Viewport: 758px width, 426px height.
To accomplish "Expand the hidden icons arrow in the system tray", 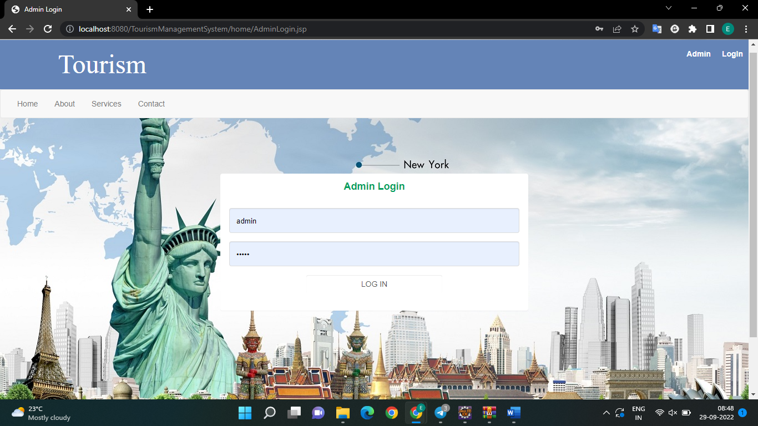I will (x=607, y=413).
